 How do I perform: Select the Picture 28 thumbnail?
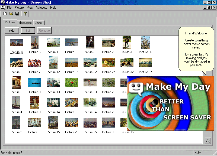click(108, 83)
